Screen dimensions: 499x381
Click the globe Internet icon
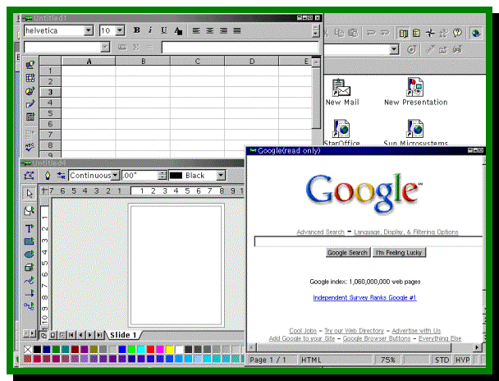(x=476, y=33)
